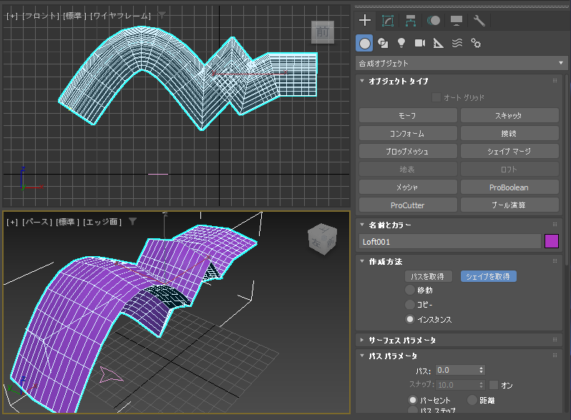Click the front viewport filter funnel icon
Image resolution: width=571 pixels, height=420 pixels.
tap(162, 15)
